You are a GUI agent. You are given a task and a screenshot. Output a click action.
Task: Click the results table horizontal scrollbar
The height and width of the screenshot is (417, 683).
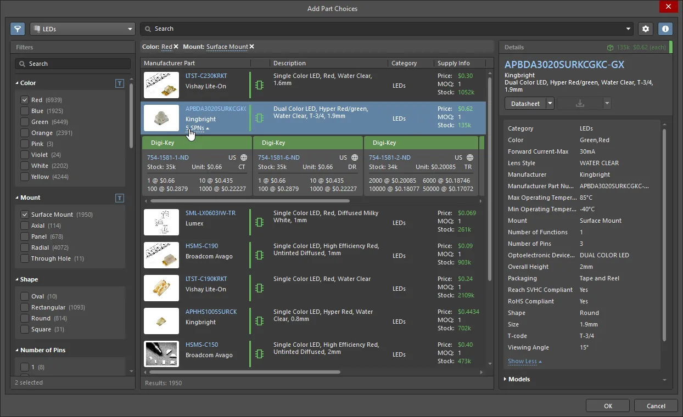(x=244, y=372)
